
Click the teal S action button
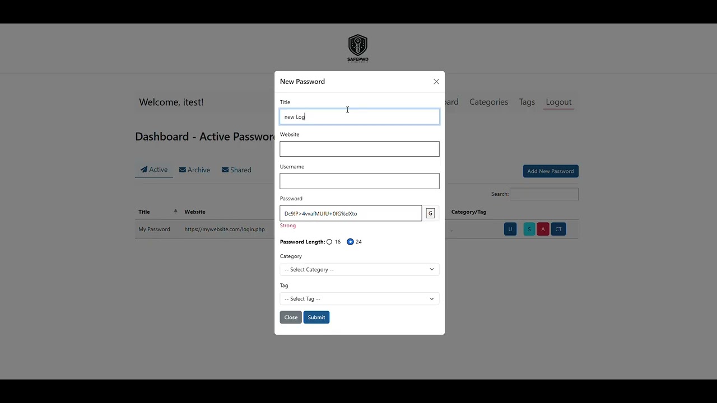pyautogui.click(x=529, y=229)
